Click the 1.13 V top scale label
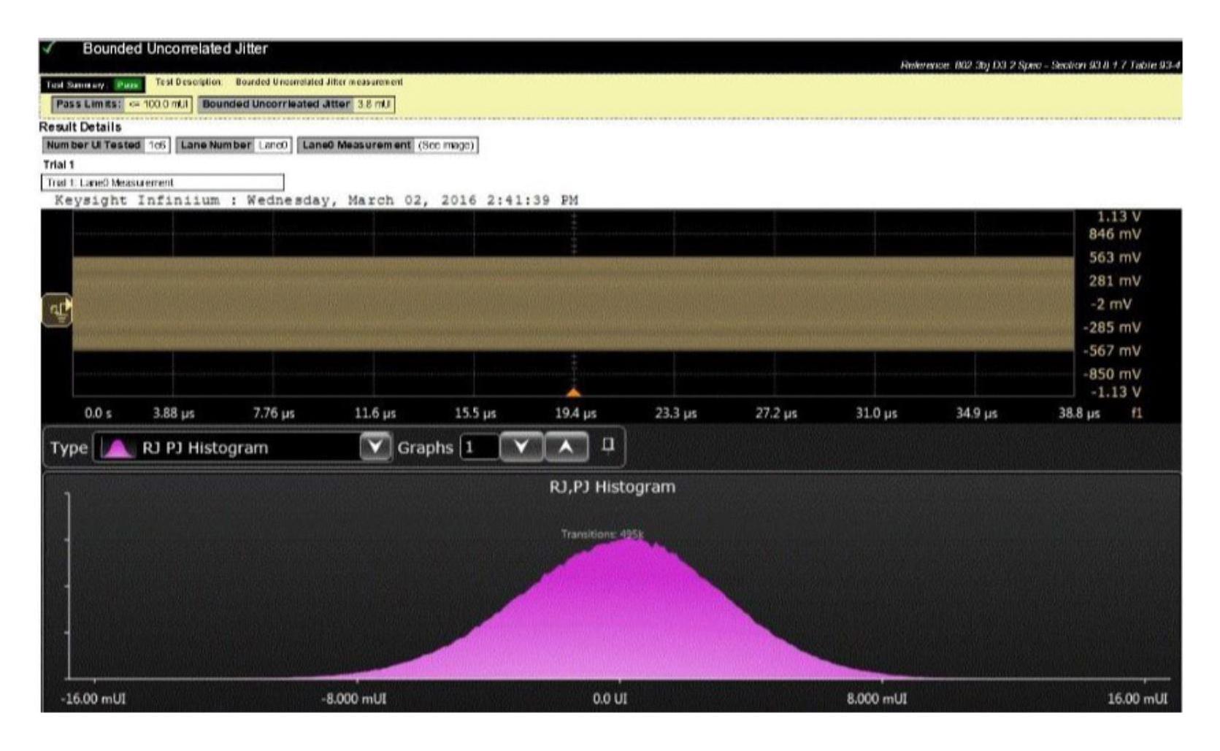This screenshot has width=1220, height=751. pyautogui.click(x=1119, y=217)
